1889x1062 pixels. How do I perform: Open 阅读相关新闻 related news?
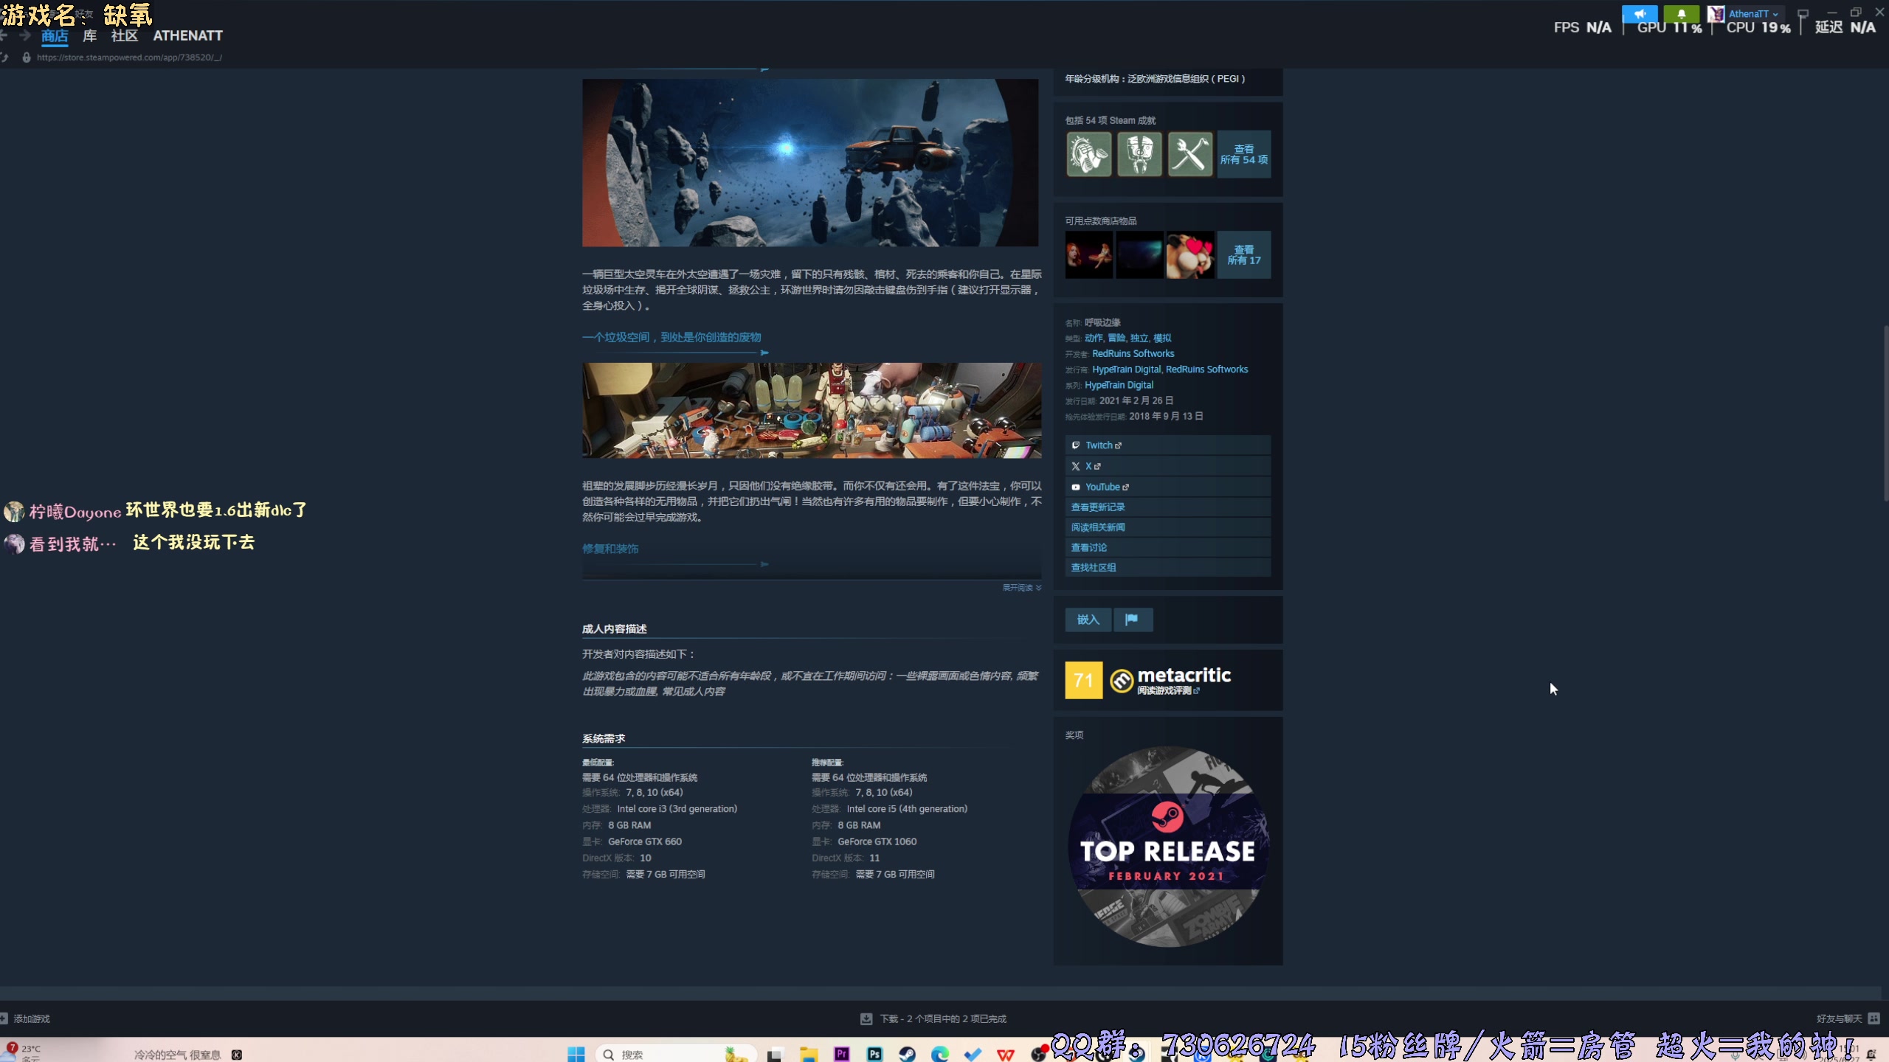[x=1168, y=527]
